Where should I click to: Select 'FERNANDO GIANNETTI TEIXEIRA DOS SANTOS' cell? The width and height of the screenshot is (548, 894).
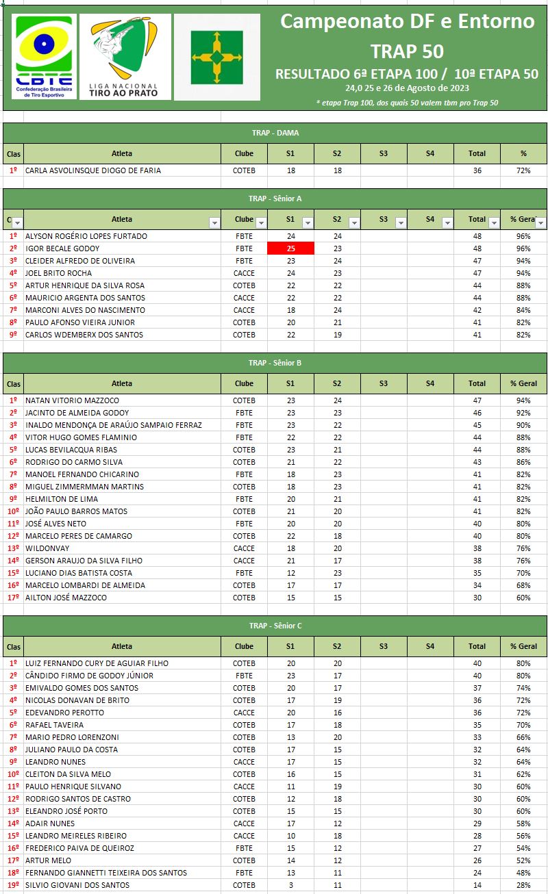point(122,873)
